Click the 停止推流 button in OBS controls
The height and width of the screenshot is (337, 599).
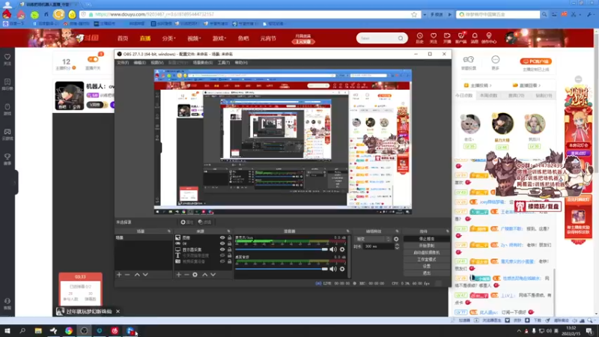(x=427, y=239)
